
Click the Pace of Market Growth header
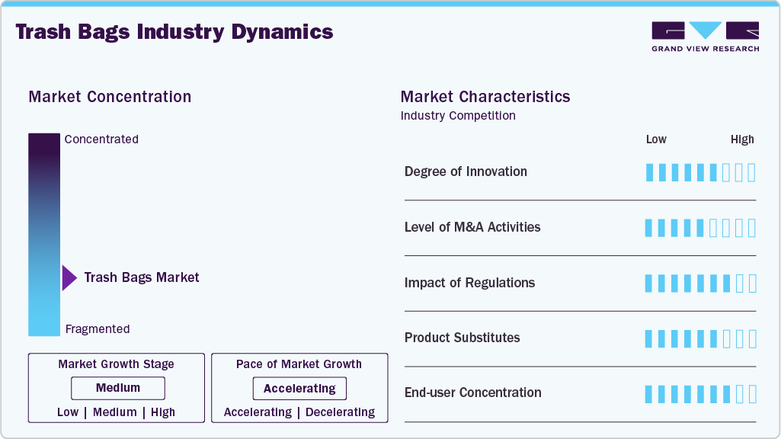[x=299, y=364]
